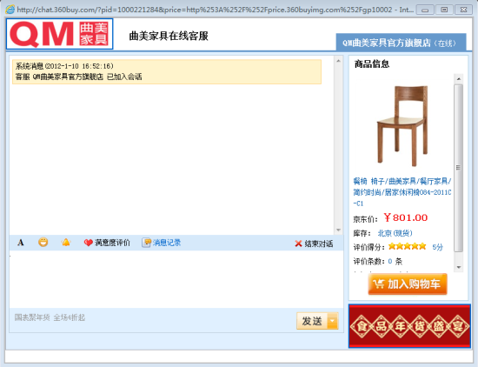This screenshot has height=367, width=478.
Task: Click the chat pane scroll down arrow
Action: pos(338,230)
